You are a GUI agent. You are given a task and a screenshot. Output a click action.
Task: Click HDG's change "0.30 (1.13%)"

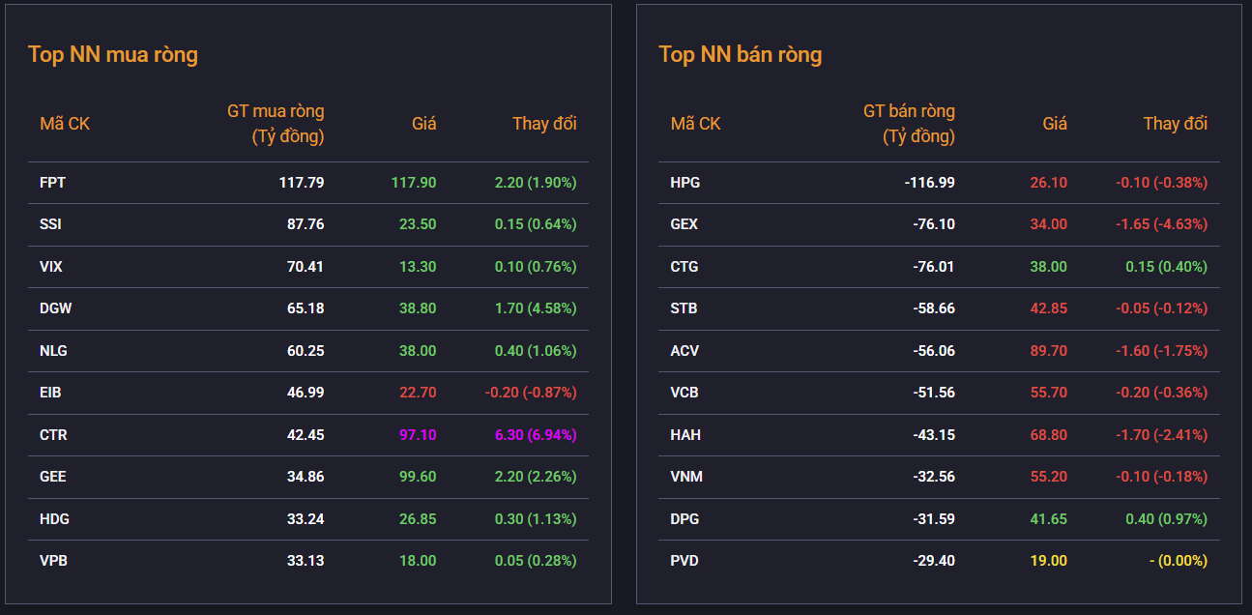(x=536, y=518)
